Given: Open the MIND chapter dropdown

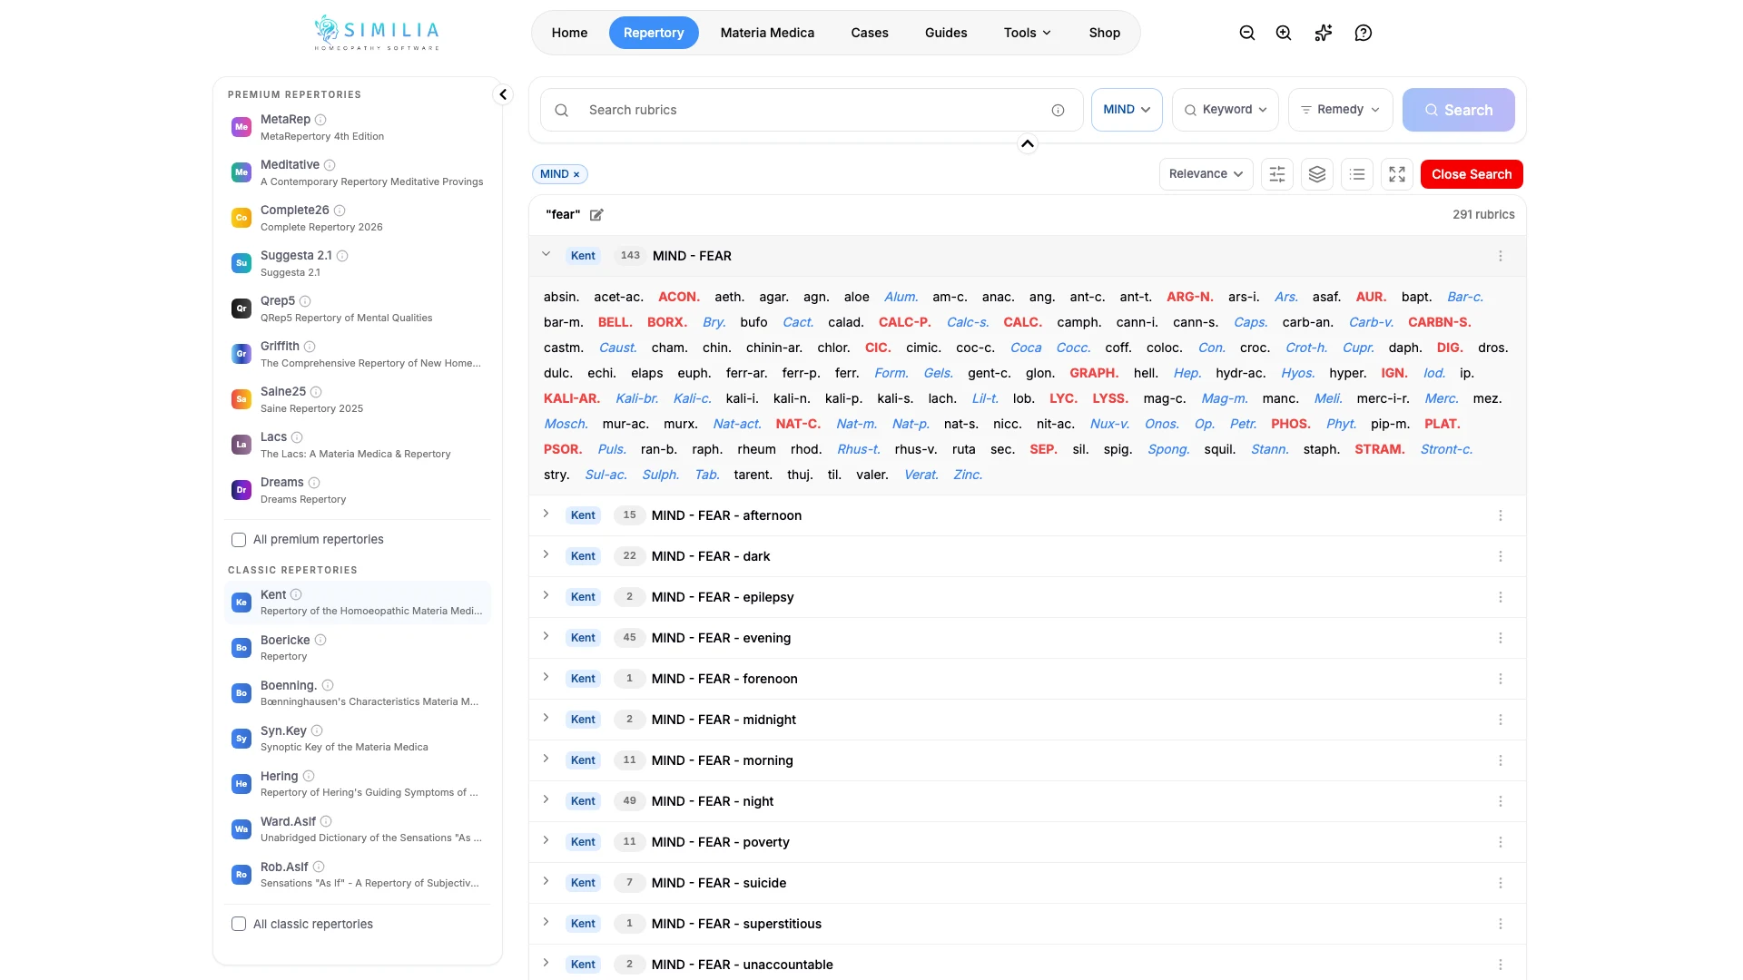Looking at the screenshot, I should (1127, 110).
